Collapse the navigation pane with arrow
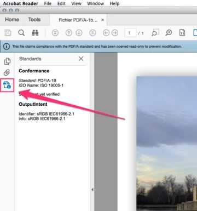The image size is (197, 211). coord(92,190)
